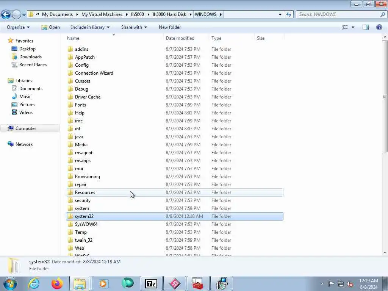Image resolution: width=388 pixels, height=291 pixels.
Task: Open the view options dropdown arrow
Action: point(353,27)
